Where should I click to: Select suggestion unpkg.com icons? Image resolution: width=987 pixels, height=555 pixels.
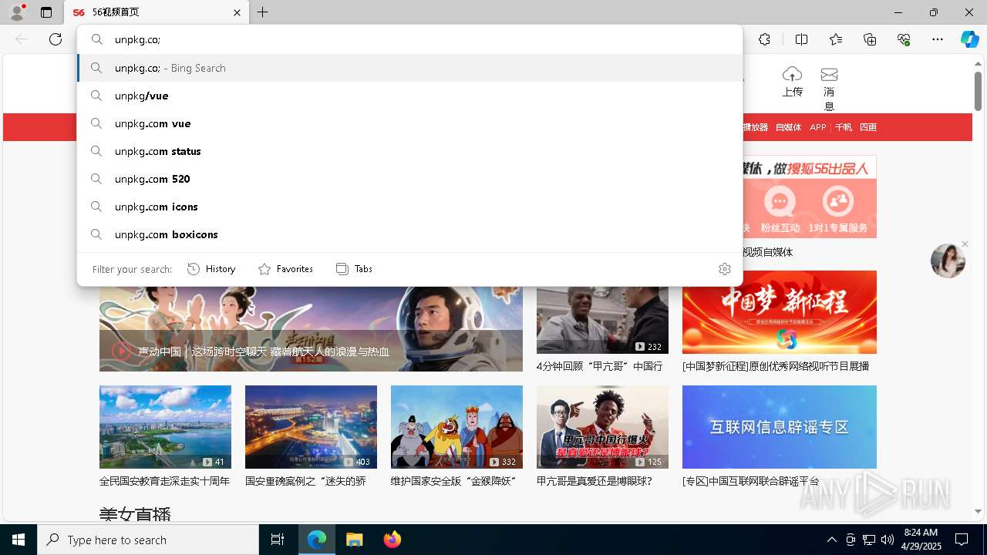410,207
